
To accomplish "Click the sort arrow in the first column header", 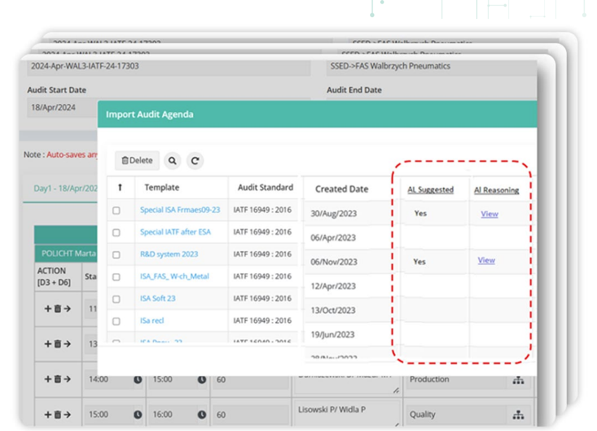I will point(120,187).
